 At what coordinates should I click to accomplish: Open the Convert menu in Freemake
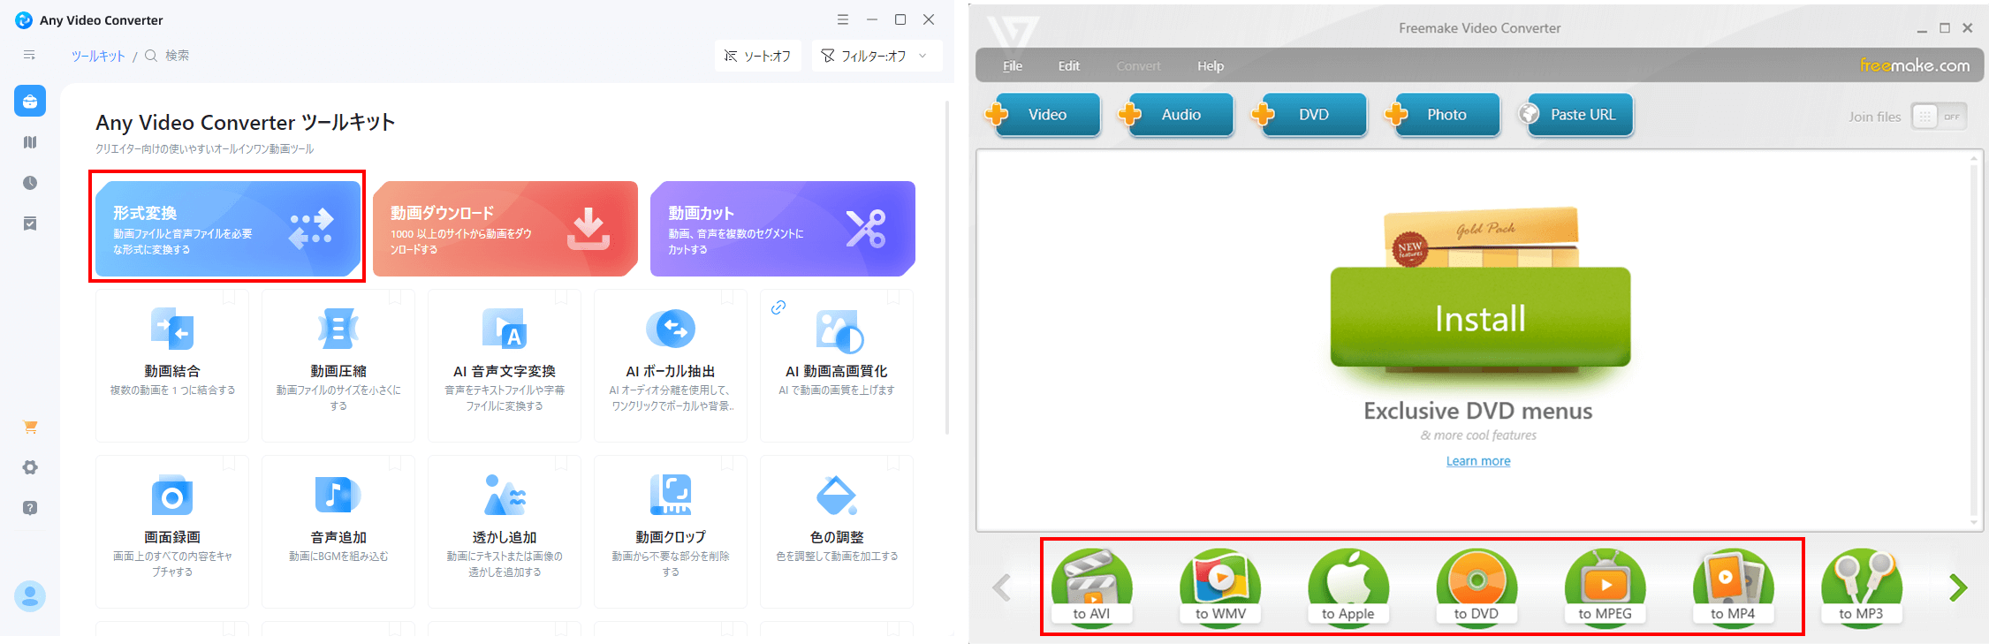coord(1138,66)
